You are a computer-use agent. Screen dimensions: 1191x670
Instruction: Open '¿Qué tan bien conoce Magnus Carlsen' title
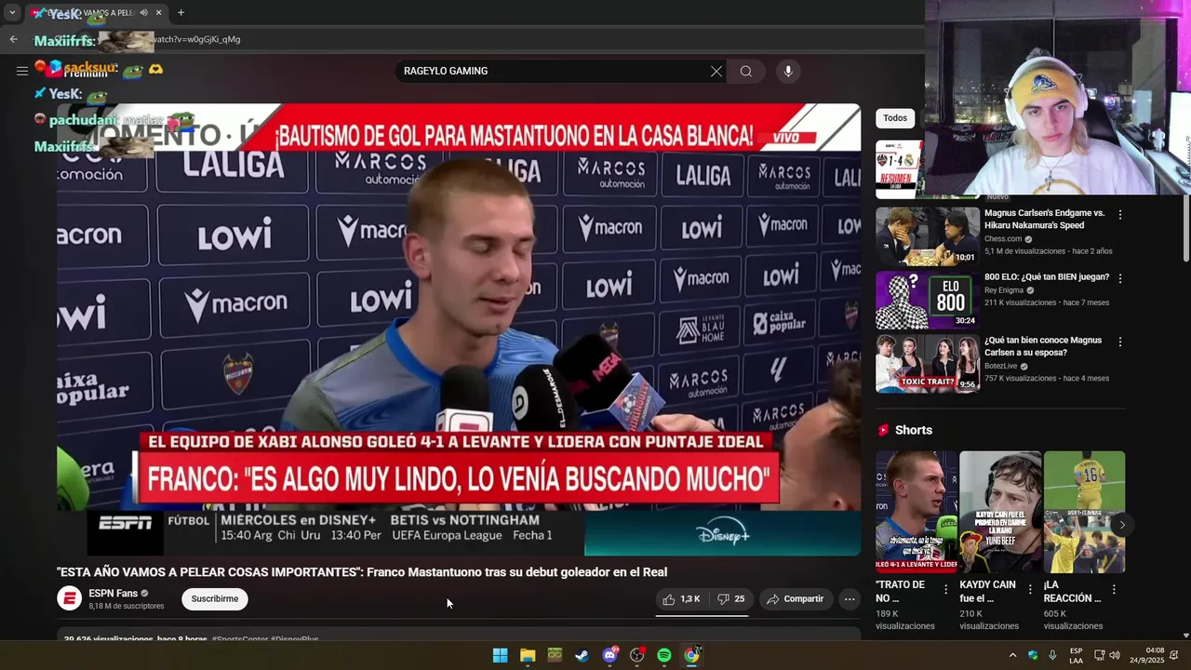pos(1043,346)
